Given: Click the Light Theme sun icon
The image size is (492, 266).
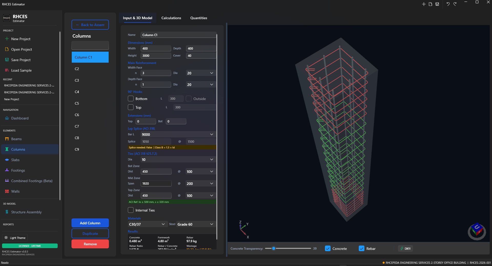Looking at the screenshot, I should tap(6, 238).
